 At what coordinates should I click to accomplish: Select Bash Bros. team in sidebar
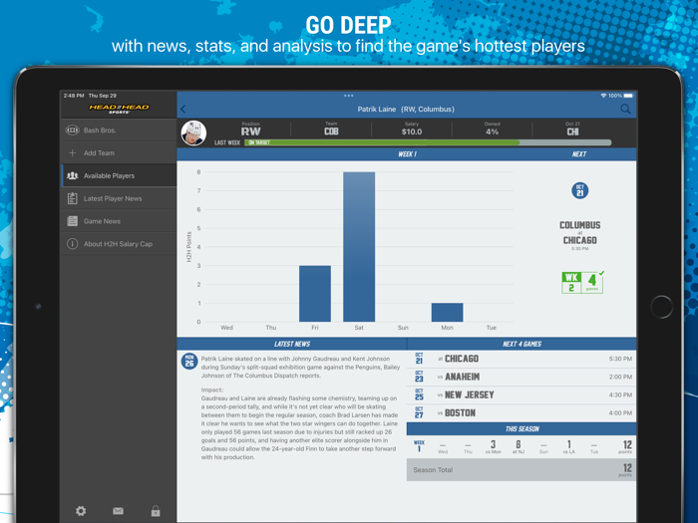pos(119,131)
